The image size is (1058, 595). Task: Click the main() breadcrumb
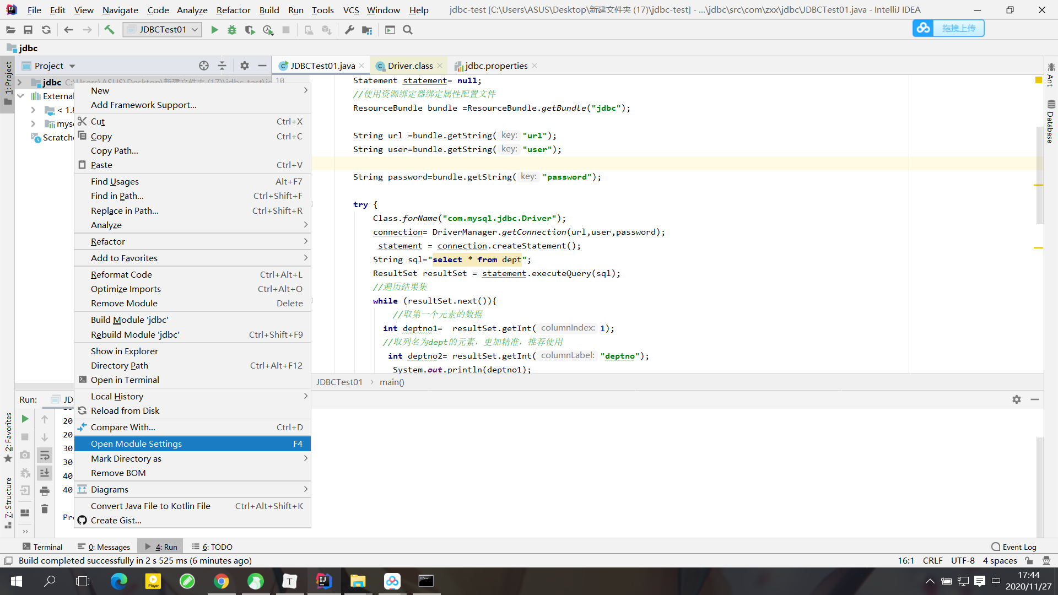click(x=392, y=382)
